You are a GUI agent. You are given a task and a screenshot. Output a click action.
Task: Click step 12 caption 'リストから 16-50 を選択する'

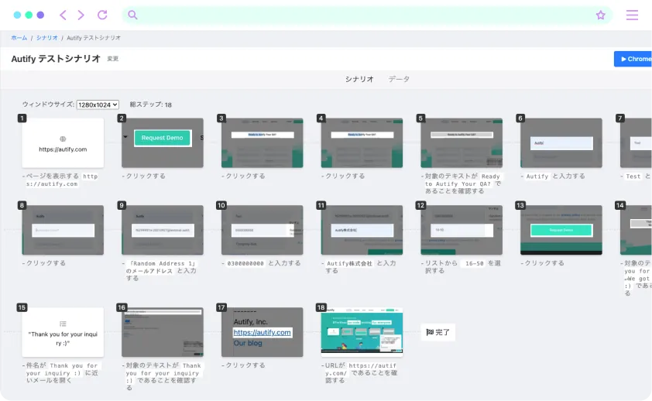click(x=462, y=267)
